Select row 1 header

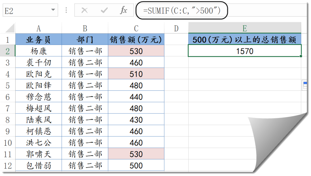tap(7, 39)
